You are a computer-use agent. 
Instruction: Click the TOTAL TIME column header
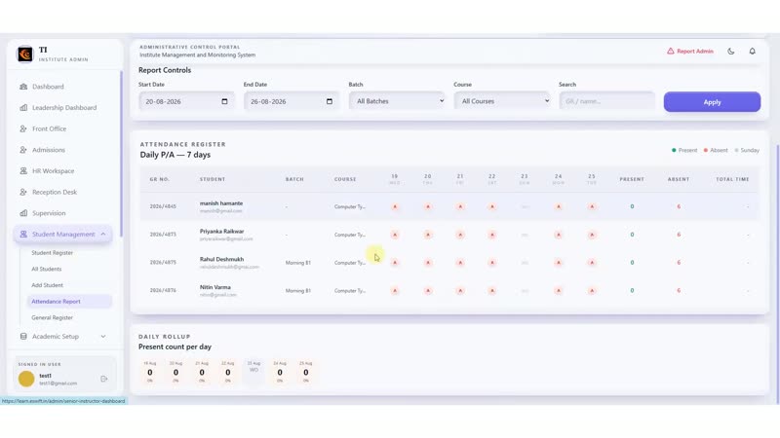[733, 179]
